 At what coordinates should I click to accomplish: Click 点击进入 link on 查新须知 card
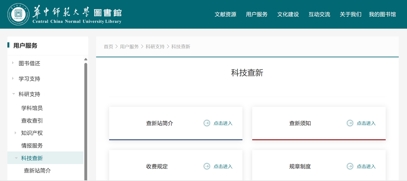366,123
